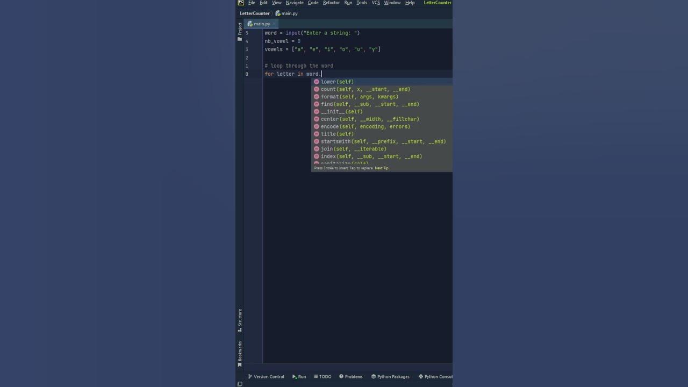Click the method icon beside lower(self)
This screenshot has height=387, width=688.
click(x=317, y=82)
